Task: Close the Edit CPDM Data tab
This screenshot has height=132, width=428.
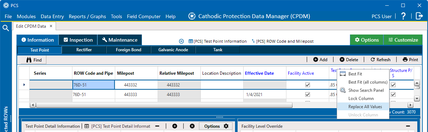Action: point(51,26)
